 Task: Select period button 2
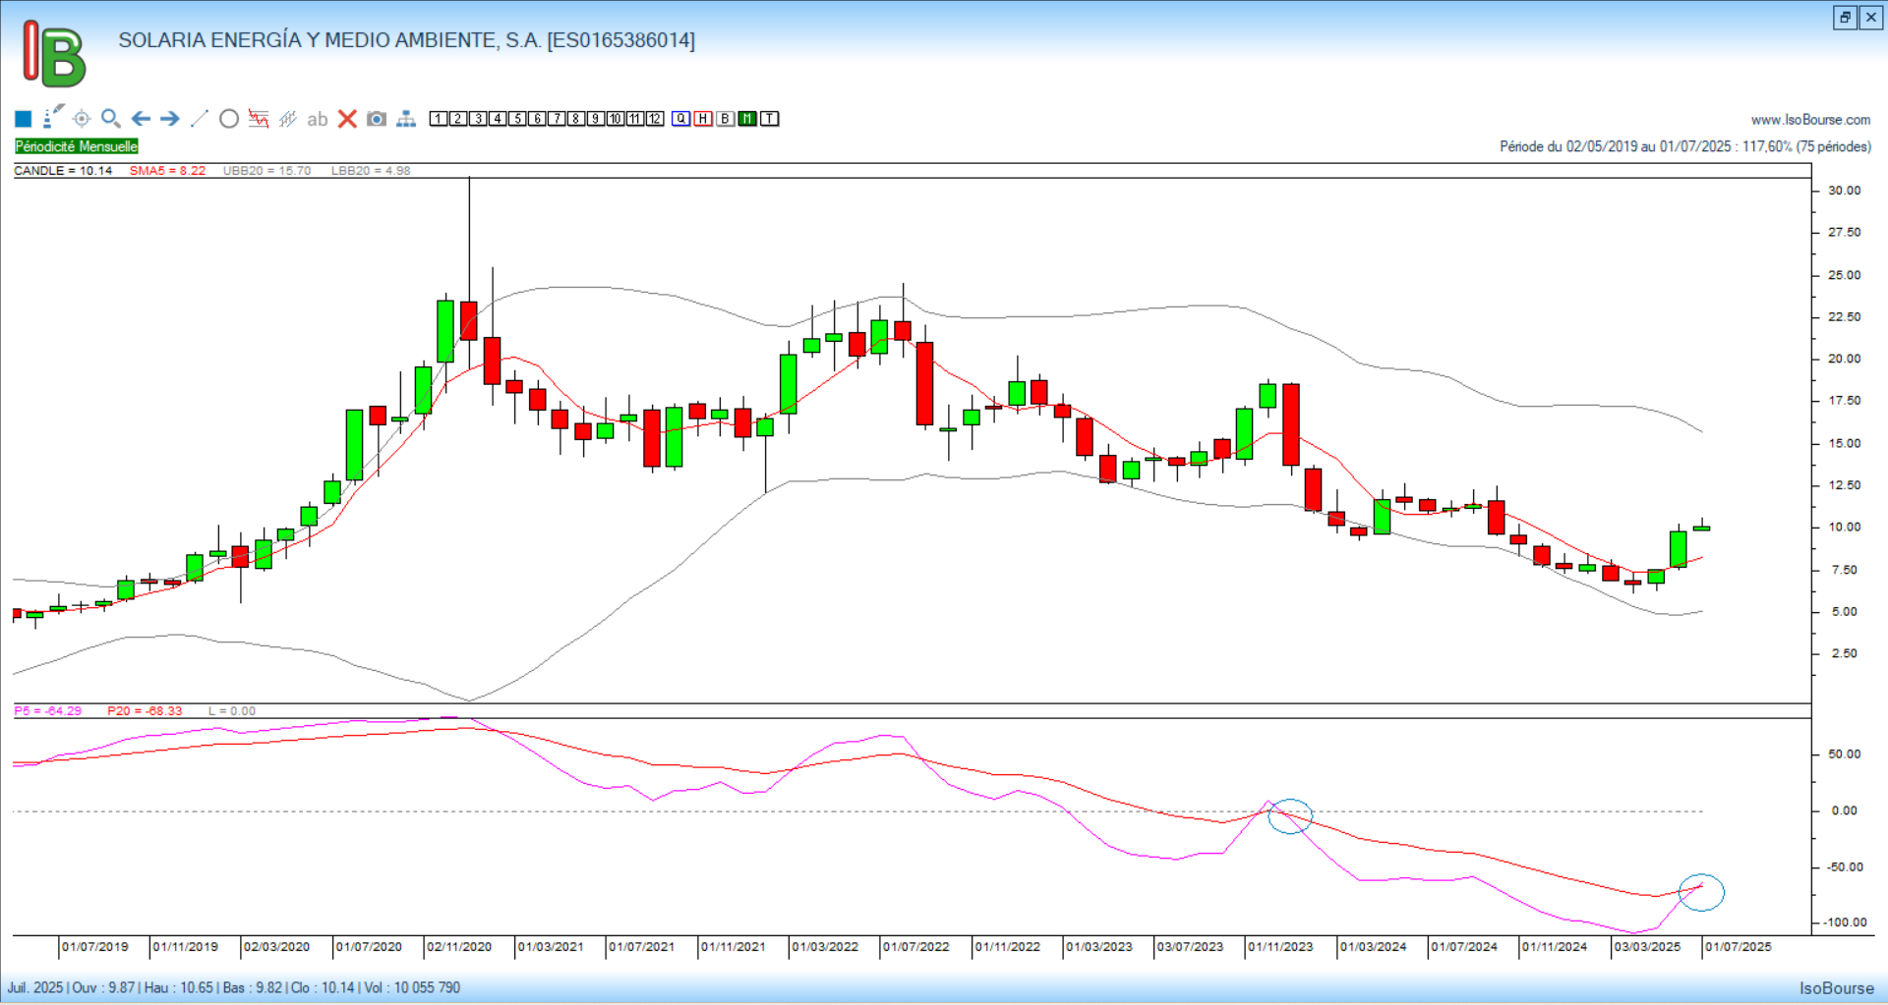458,119
